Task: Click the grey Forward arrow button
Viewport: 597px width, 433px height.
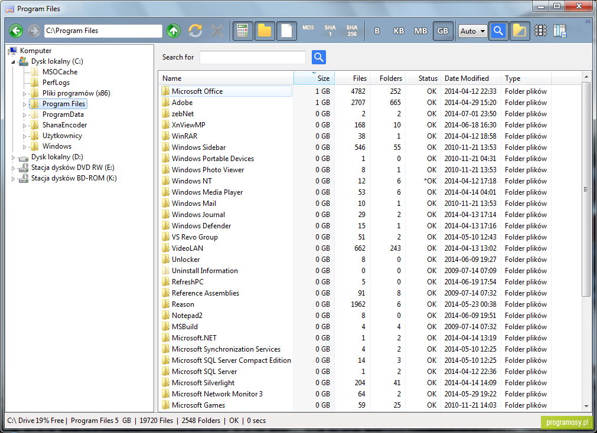Action: click(x=34, y=31)
